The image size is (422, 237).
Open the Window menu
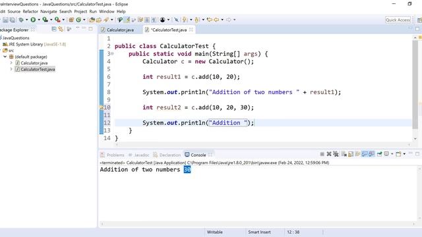tap(107, 12)
